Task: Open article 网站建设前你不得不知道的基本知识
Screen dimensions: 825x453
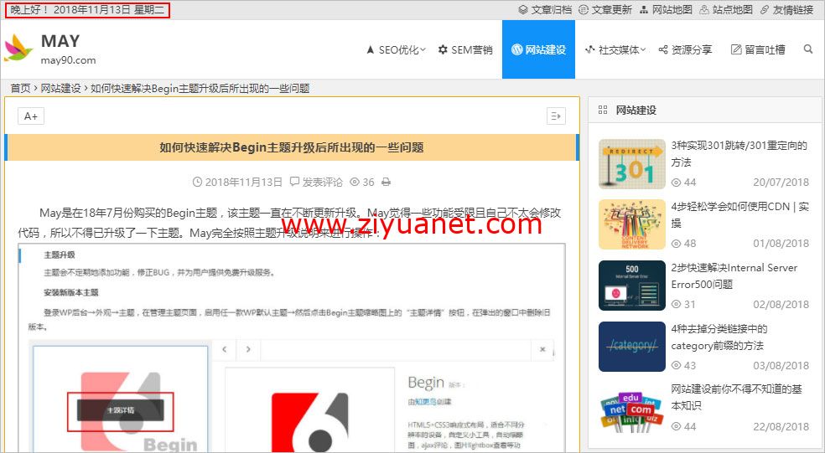Action: pyautogui.click(x=737, y=397)
